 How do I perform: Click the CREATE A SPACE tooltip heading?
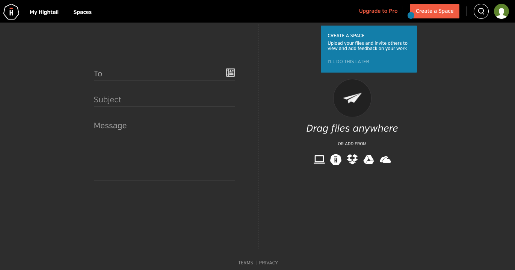click(x=346, y=36)
